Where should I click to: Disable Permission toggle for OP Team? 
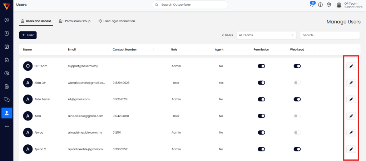coord(261,66)
